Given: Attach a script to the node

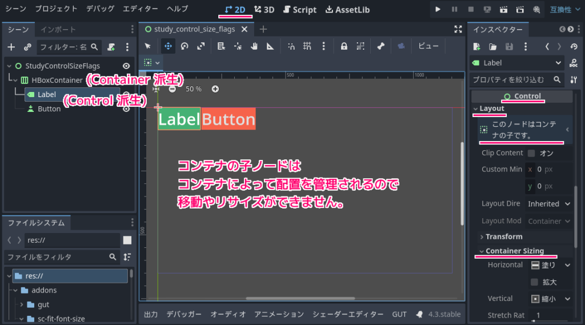Looking at the screenshot, I should (111, 47).
